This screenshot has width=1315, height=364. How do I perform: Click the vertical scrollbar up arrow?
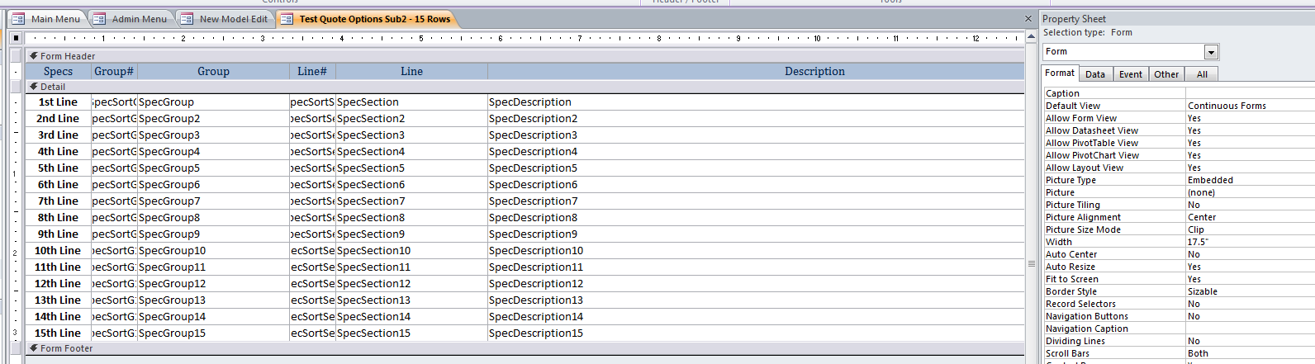1031,37
